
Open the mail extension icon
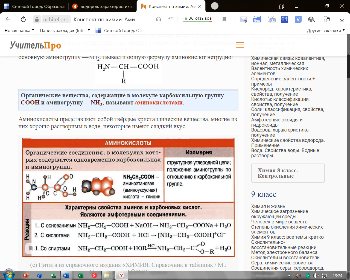click(x=243, y=19)
